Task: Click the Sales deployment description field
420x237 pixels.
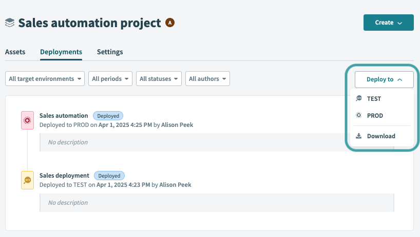Action: pyautogui.click(x=217, y=203)
